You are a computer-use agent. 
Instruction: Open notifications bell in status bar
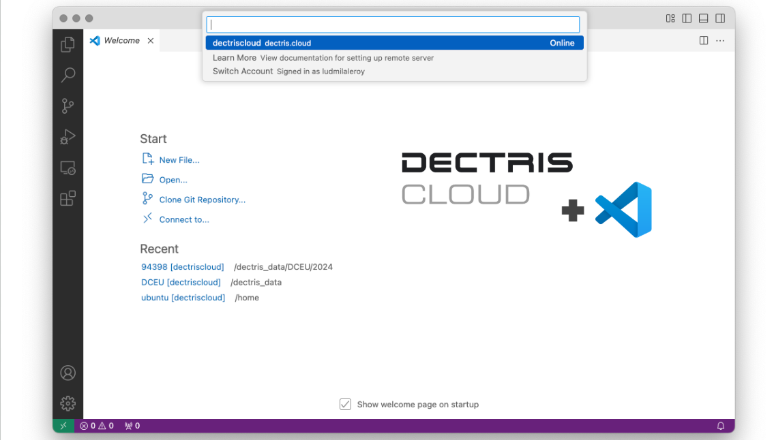(x=721, y=426)
